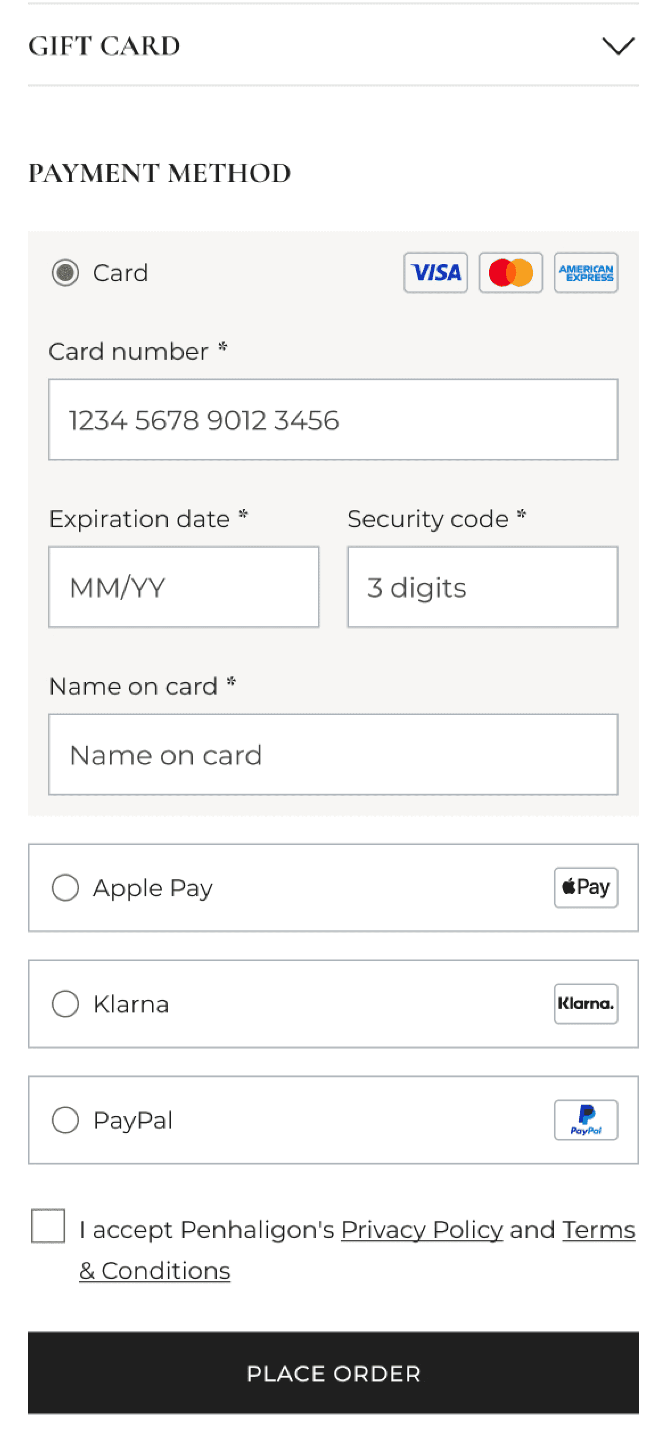Select the Card payment radio button
This screenshot has height=1442, width=666.
tap(66, 273)
